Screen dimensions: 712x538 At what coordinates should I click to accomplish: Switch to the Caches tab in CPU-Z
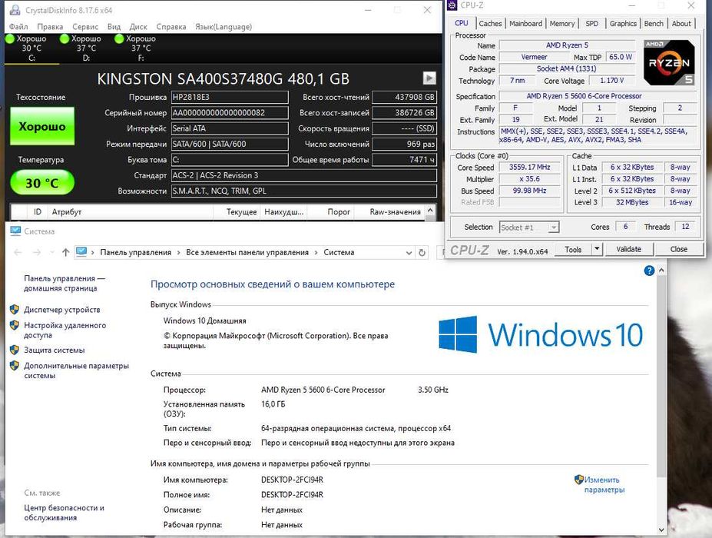point(490,23)
